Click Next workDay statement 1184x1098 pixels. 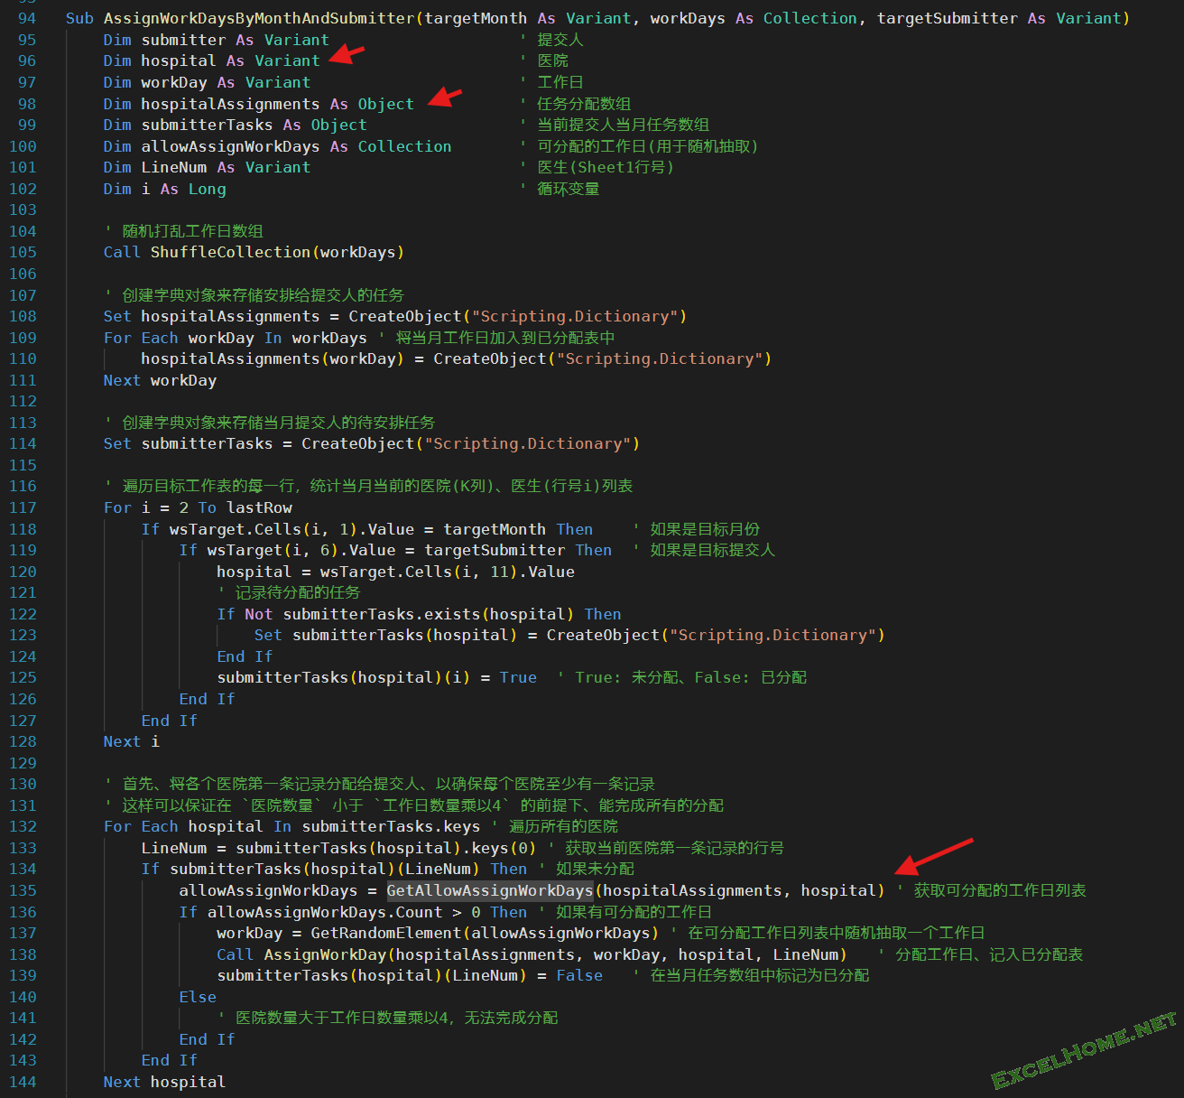tap(160, 380)
